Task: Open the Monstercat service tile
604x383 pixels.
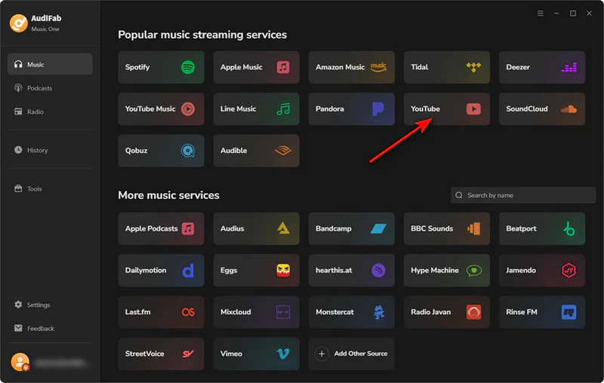Action: pyautogui.click(x=351, y=312)
